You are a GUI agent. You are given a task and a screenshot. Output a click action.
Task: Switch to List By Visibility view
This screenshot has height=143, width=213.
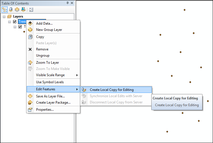17,10
